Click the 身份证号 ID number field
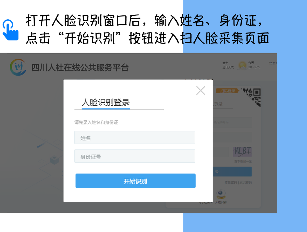Screen dimensions: 307x232 (x=135, y=156)
